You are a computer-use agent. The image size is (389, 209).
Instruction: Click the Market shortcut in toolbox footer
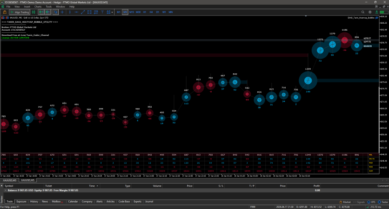point(345,202)
